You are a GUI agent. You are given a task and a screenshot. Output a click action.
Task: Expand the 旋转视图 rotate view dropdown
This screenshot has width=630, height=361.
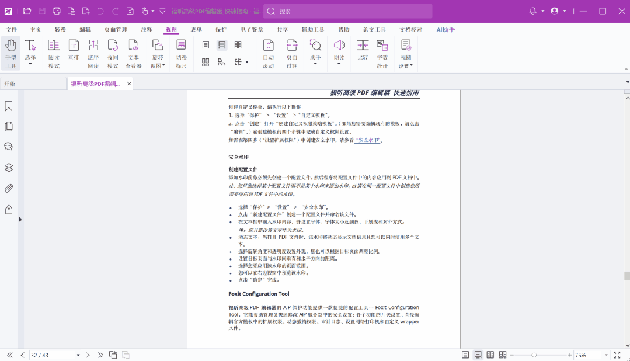(163, 65)
